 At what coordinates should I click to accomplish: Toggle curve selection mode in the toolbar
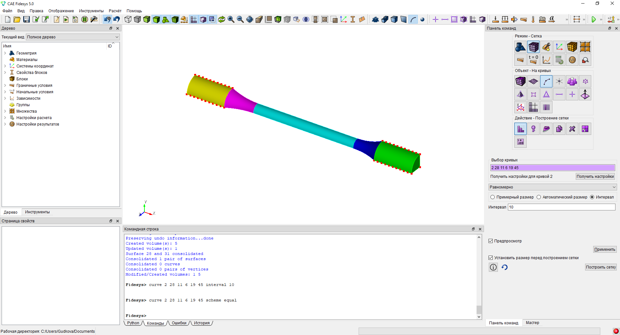coord(413,19)
